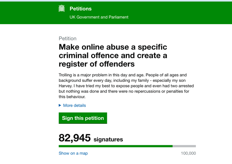The image size is (232, 164).
Task: Expand the More details disclosure triangle
Action: [x=60, y=105]
